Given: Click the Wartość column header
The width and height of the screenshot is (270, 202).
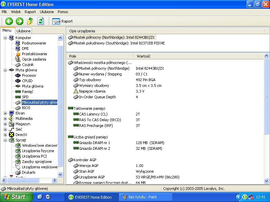Looking at the screenshot, I should click(143, 56).
